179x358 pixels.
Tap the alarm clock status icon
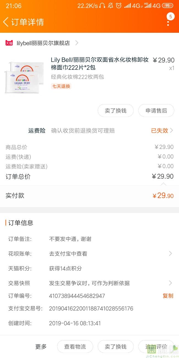point(119,6)
